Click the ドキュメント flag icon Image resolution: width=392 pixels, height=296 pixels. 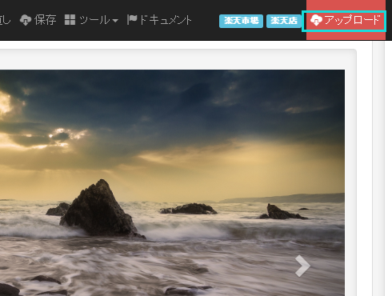[x=132, y=20]
